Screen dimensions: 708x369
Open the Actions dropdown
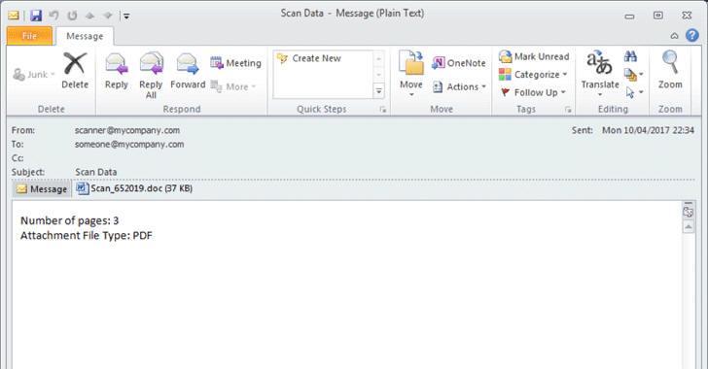point(459,86)
